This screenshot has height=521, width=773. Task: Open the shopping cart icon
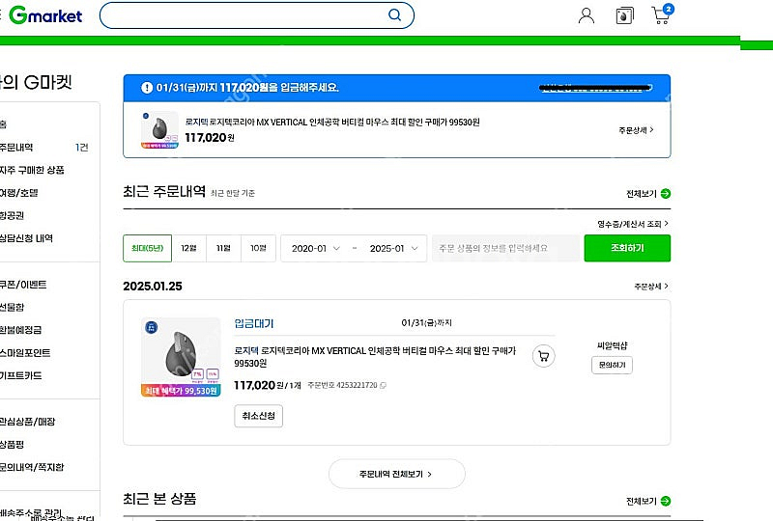pyautogui.click(x=662, y=14)
